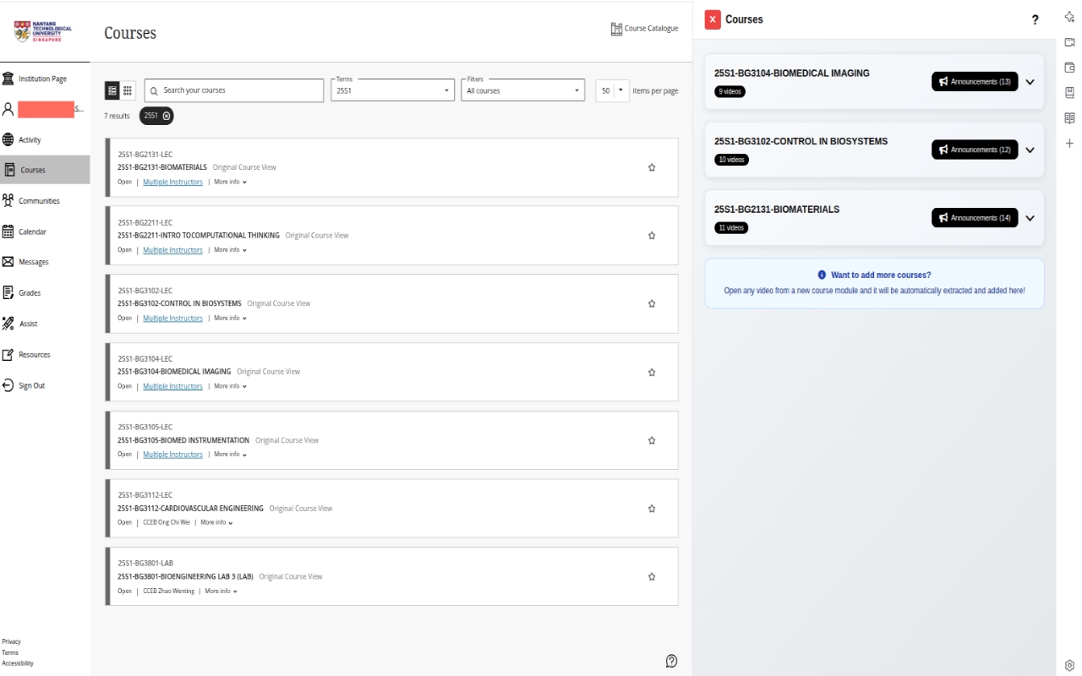Expand More info for BG3801 lab
The width and height of the screenshot is (1082, 676).
click(221, 591)
